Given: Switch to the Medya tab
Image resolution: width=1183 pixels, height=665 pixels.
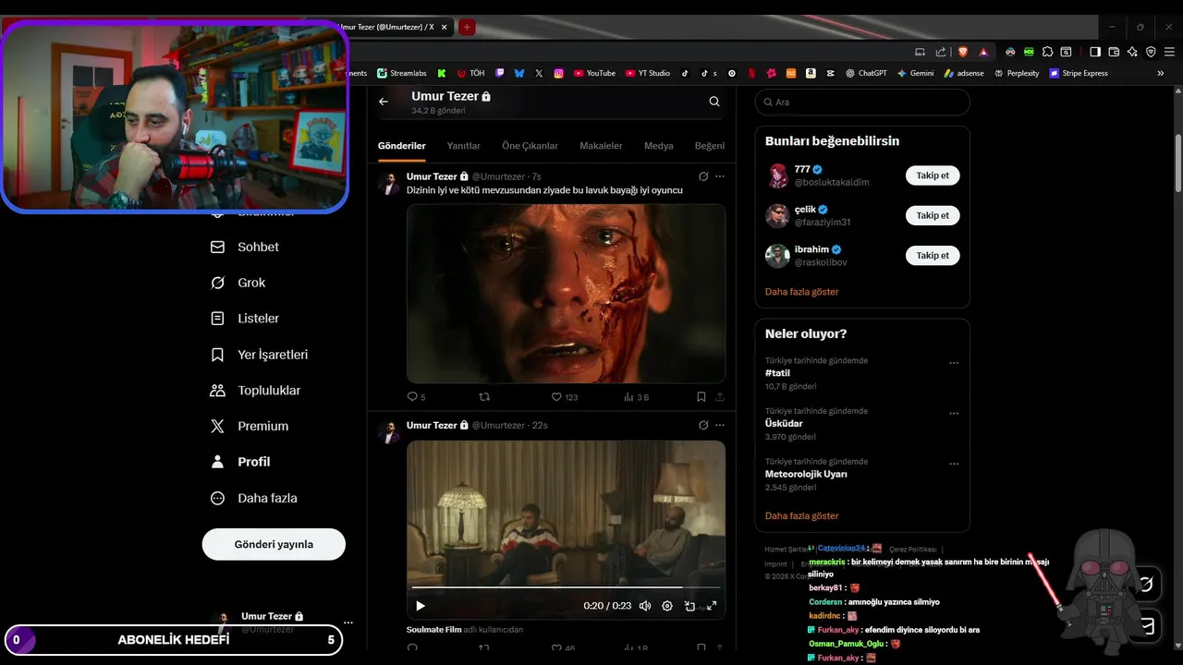Looking at the screenshot, I should coord(659,146).
